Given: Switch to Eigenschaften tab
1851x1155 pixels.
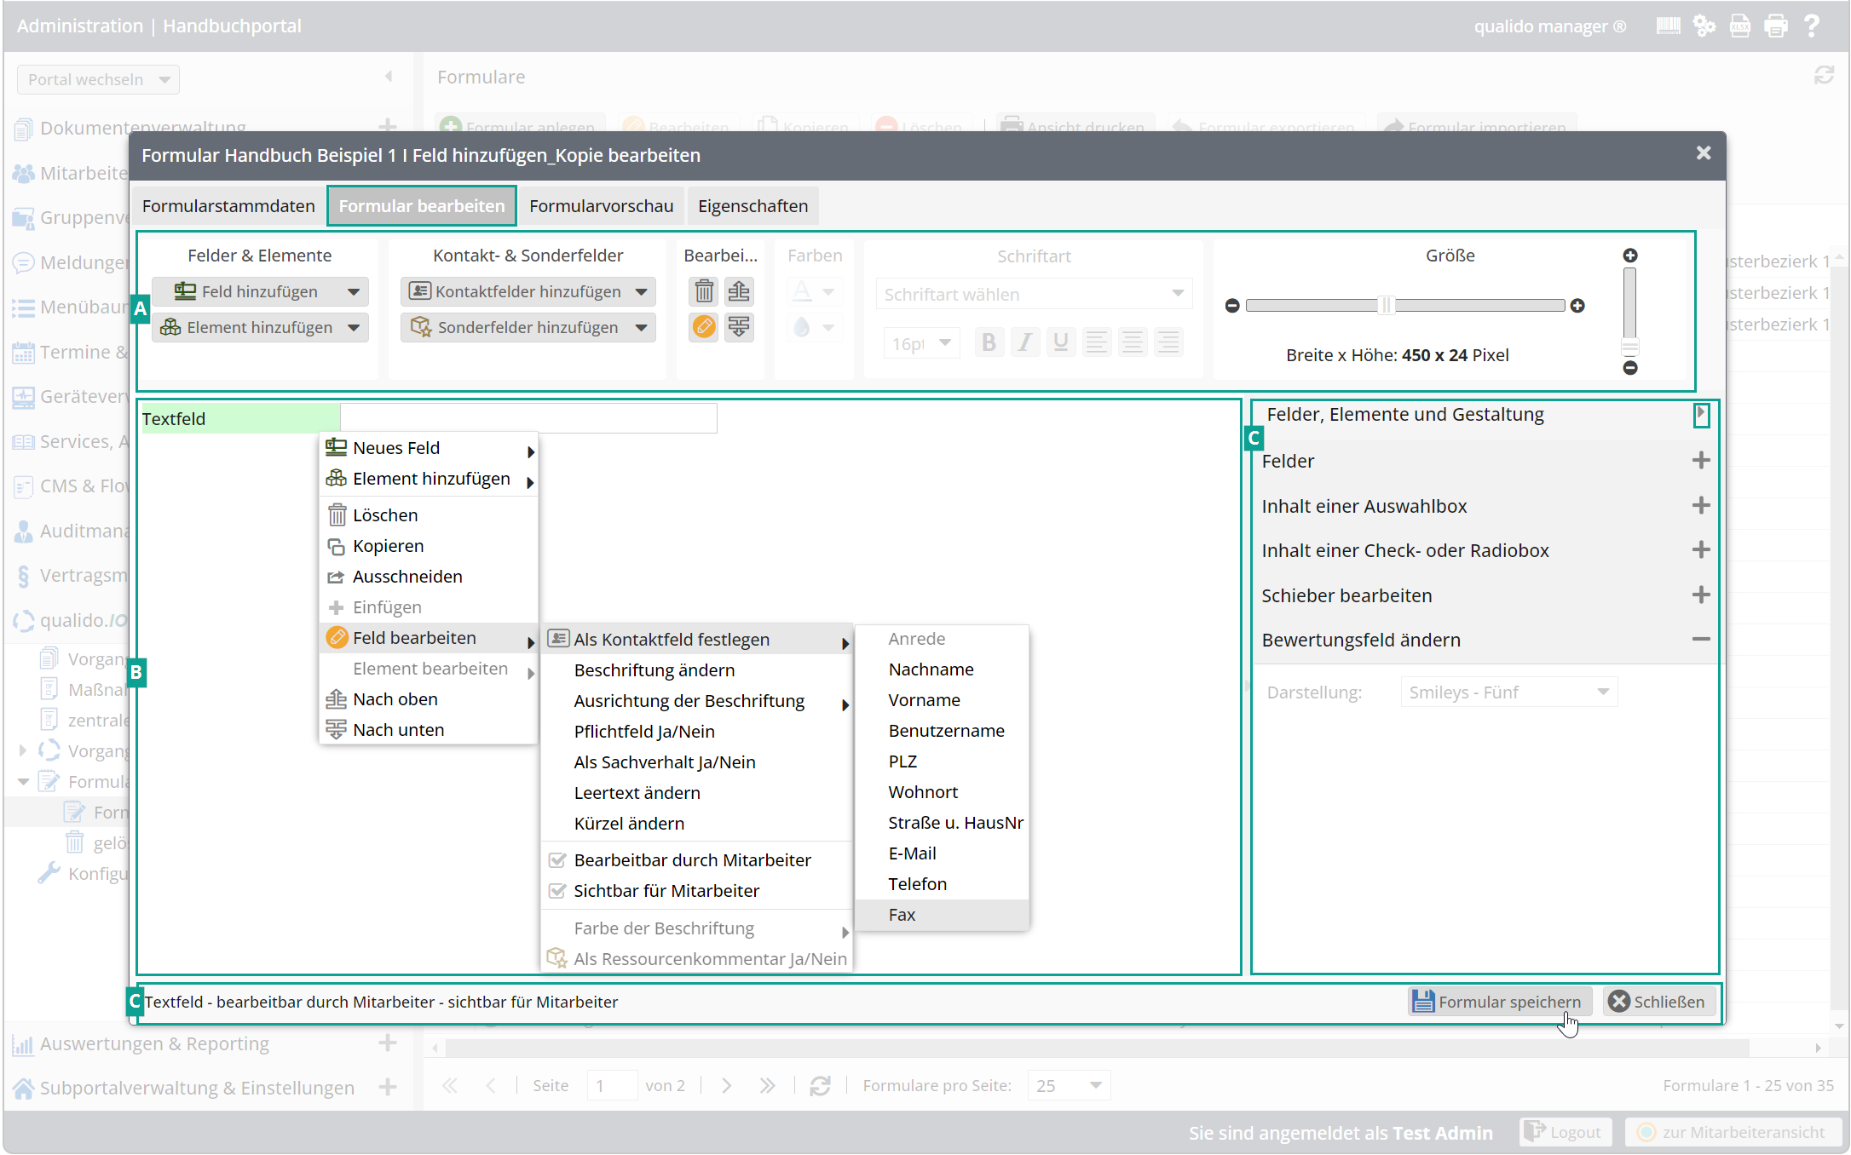Looking at the screenshot, I should tap(753, 206).
